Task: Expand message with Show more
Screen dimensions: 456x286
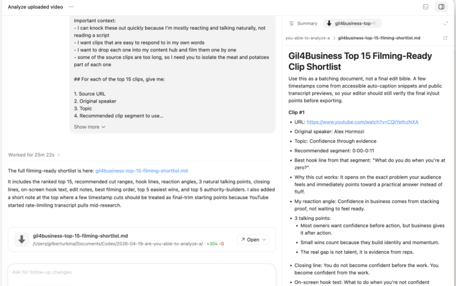Action: pos(89,127)
